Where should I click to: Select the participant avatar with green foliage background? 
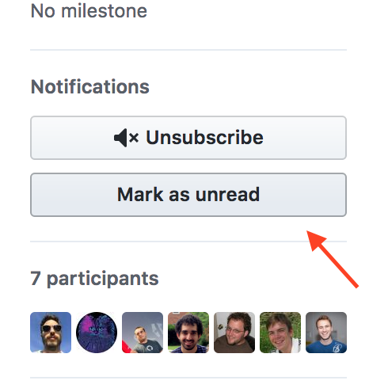(280, 333)
